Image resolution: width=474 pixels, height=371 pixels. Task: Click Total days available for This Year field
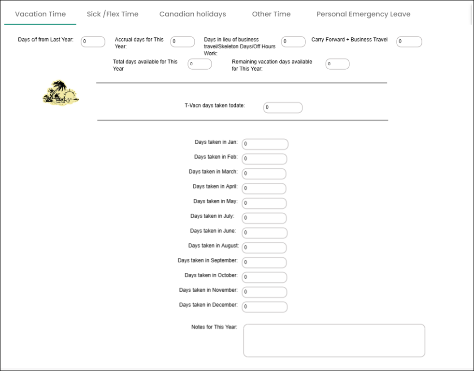200,64
